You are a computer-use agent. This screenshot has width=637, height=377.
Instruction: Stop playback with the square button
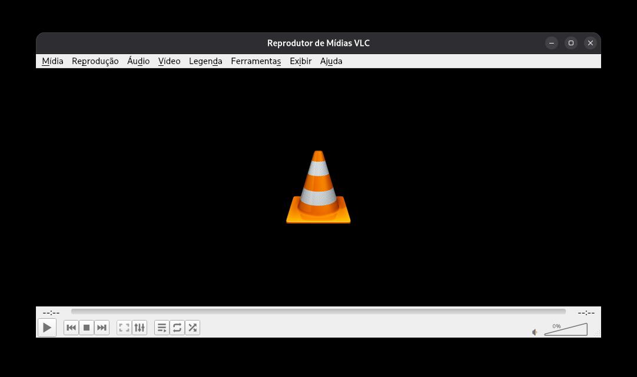[x=87, y=328]
